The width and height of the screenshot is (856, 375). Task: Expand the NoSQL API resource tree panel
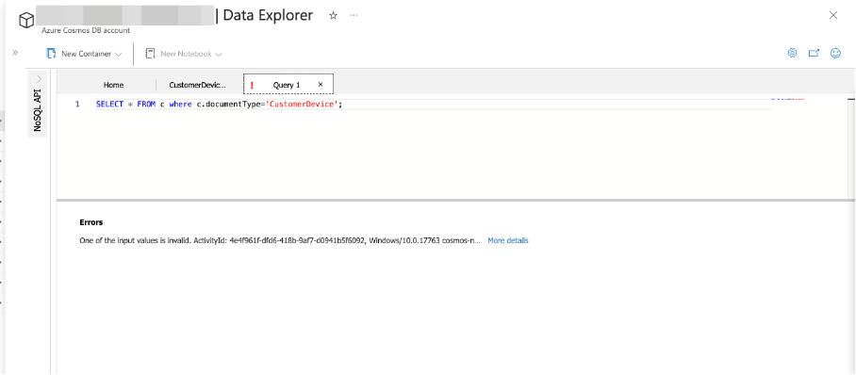(x=39, y=78)
